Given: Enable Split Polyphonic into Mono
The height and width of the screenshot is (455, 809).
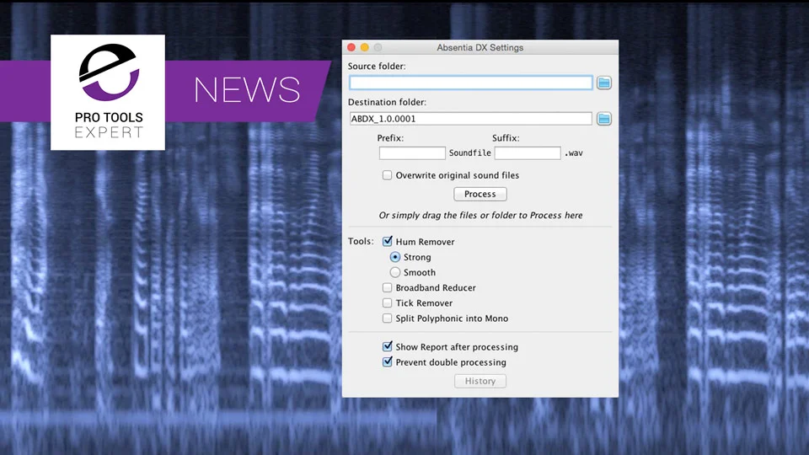Looking at the screenshot, I should click(387, 318).
